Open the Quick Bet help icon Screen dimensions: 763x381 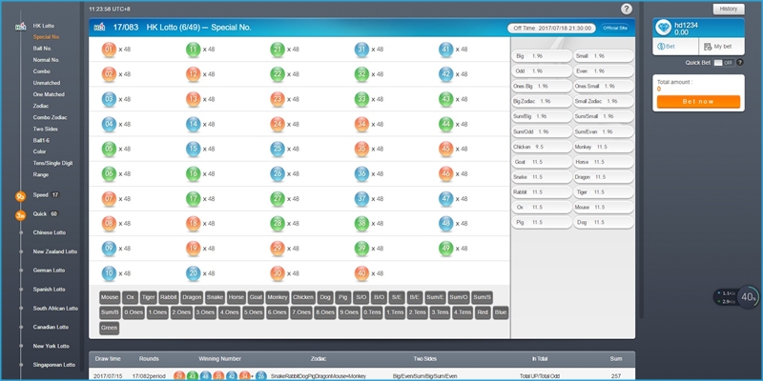(x=740, y=62)
